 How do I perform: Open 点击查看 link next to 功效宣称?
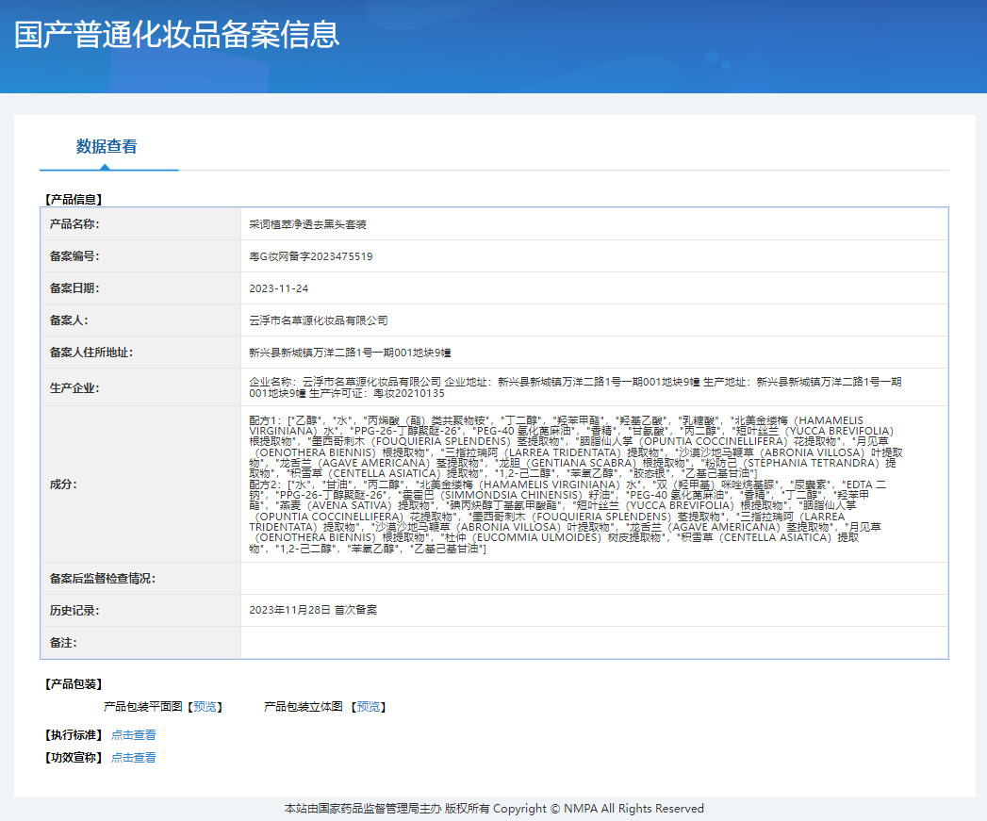134,758
